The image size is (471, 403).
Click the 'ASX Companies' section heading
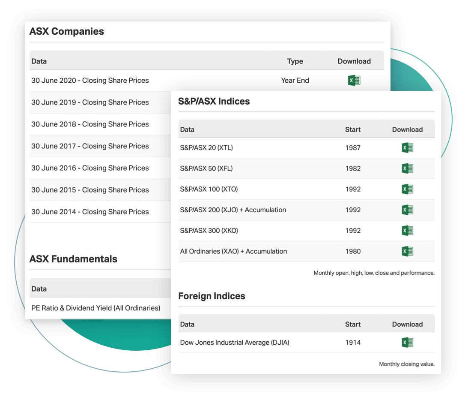click(67, 32)
